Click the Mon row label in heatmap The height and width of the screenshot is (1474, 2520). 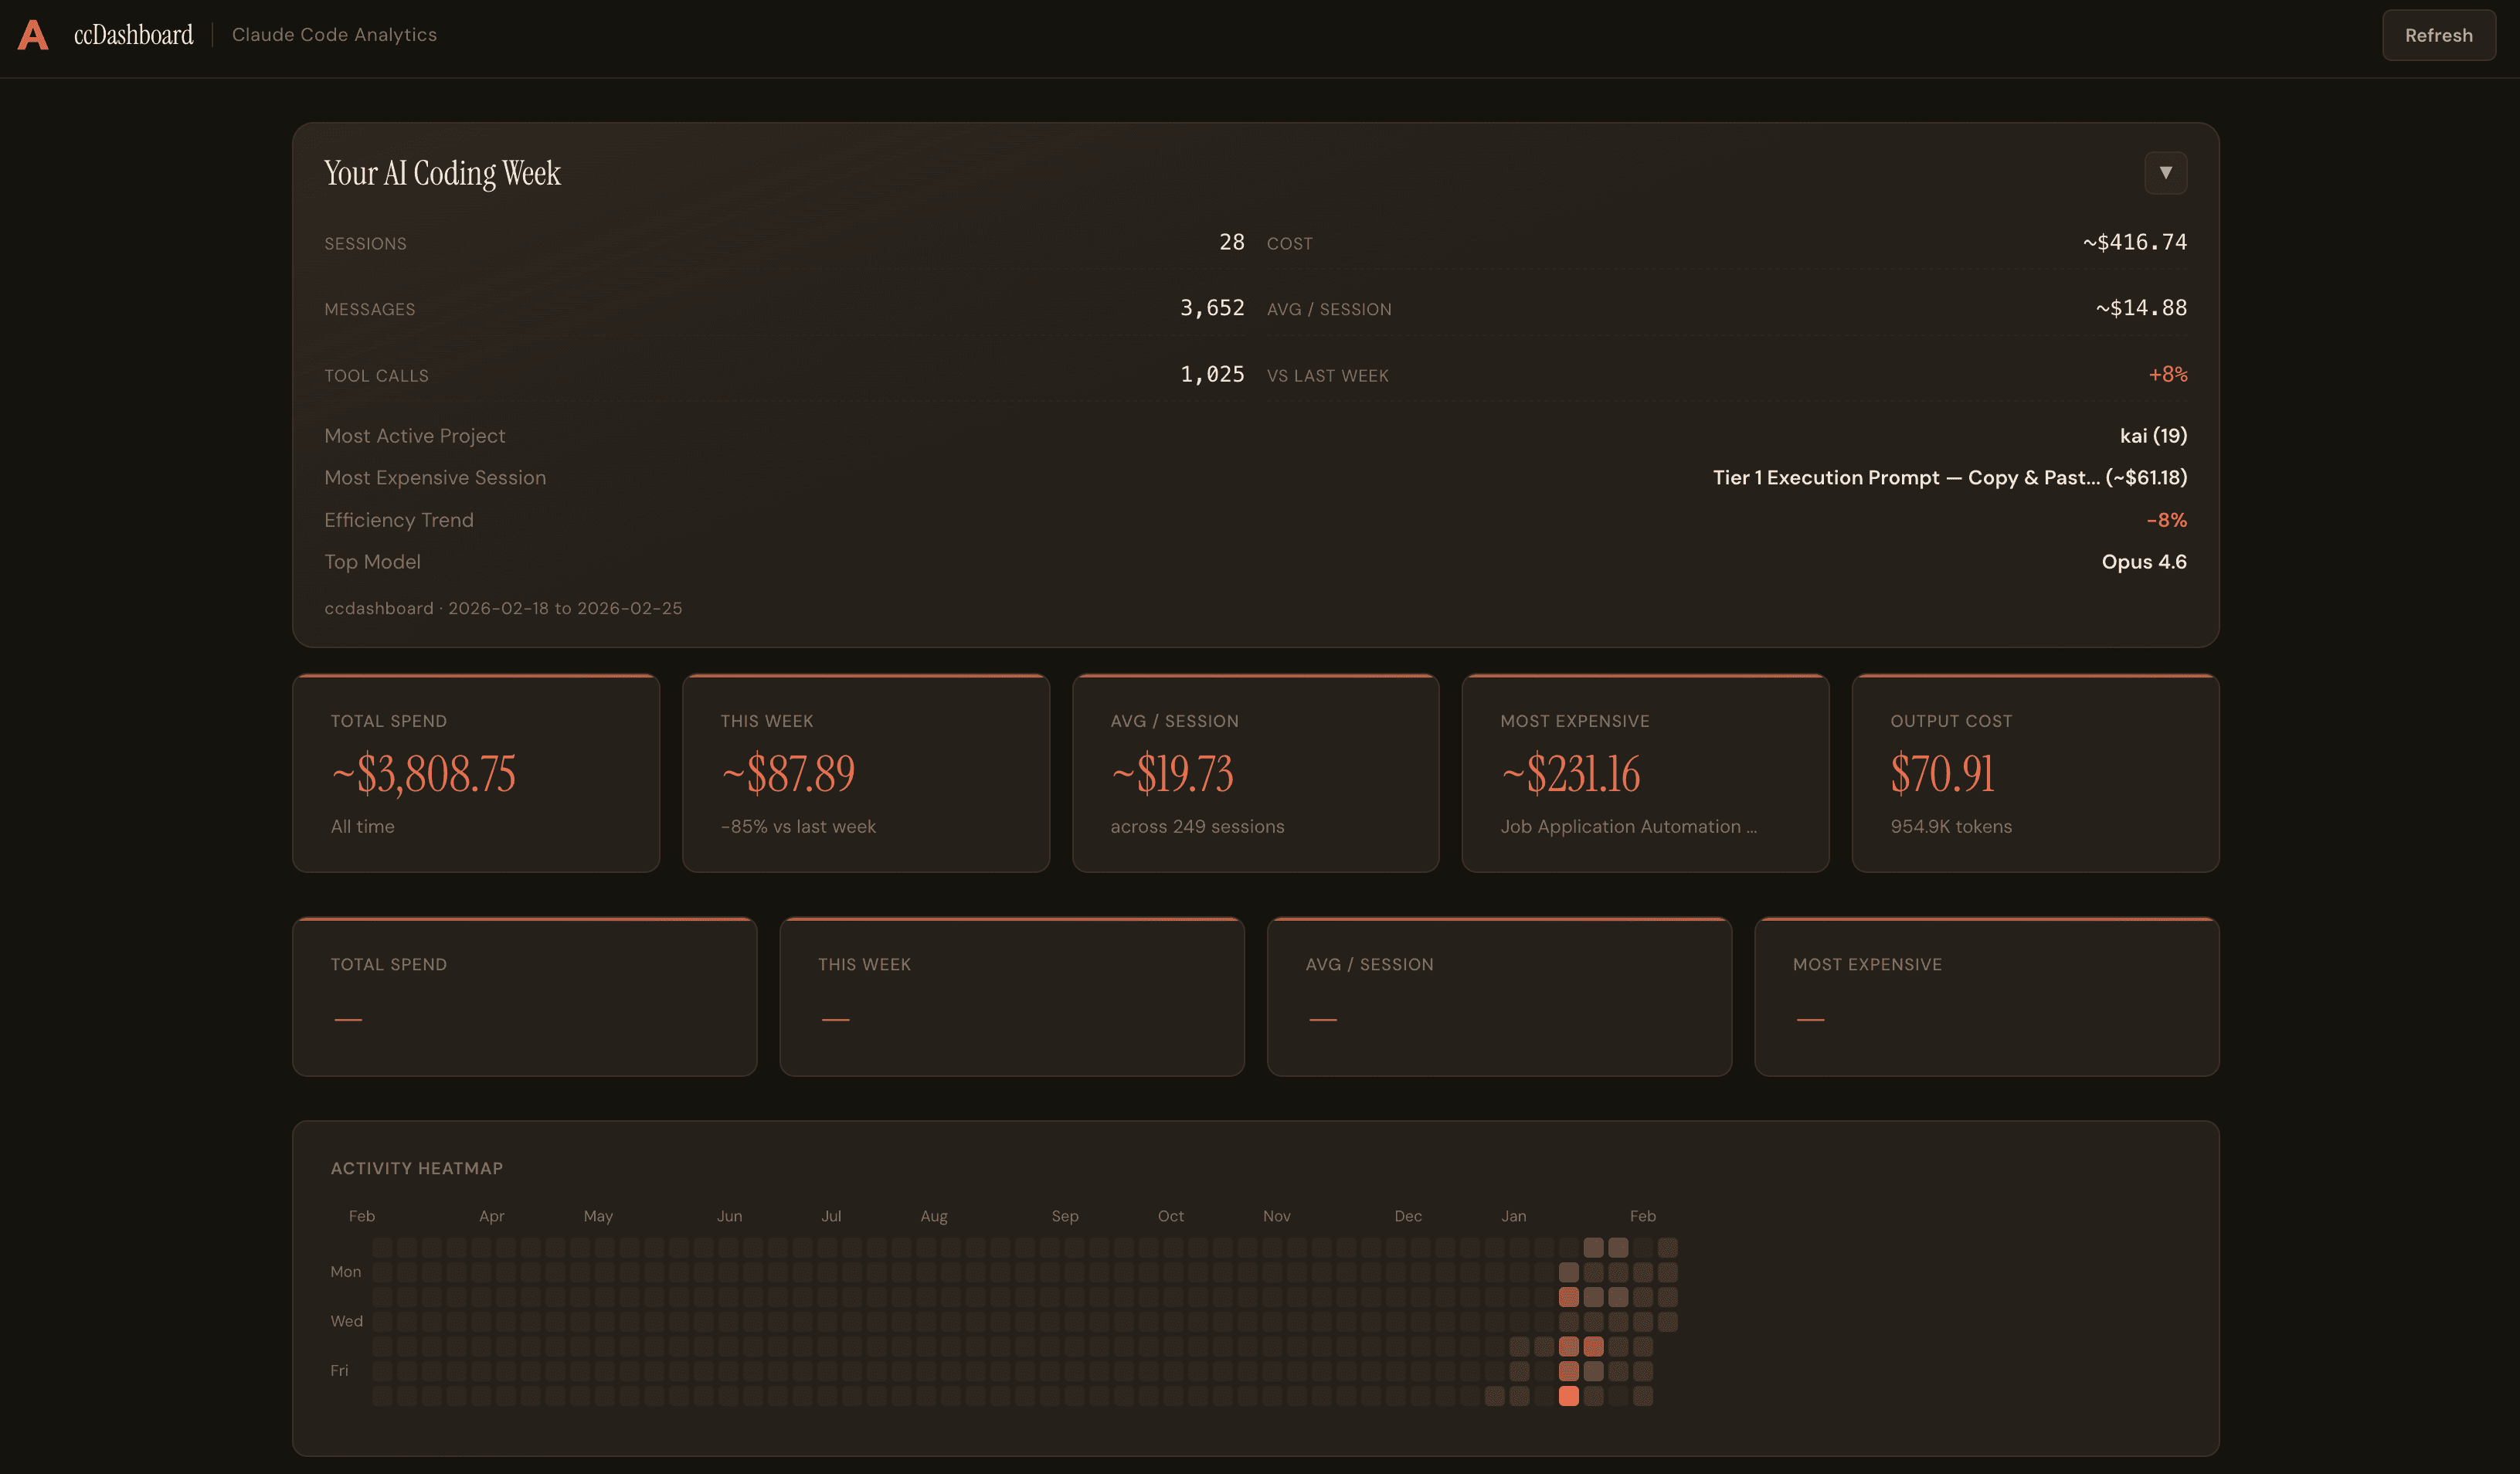coord(345,1272)
